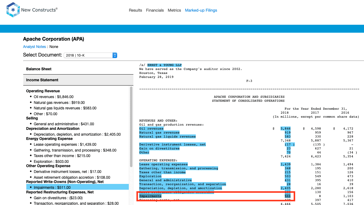Click Apache Corporation (APA) title
The height and width of the screenshot is (205, 364).
coord(54,39)
